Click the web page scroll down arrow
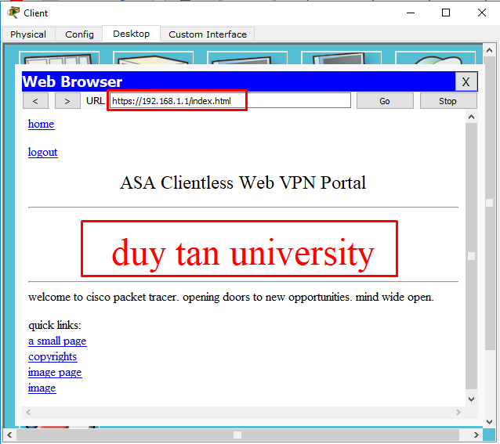 [x=471, y=399]
